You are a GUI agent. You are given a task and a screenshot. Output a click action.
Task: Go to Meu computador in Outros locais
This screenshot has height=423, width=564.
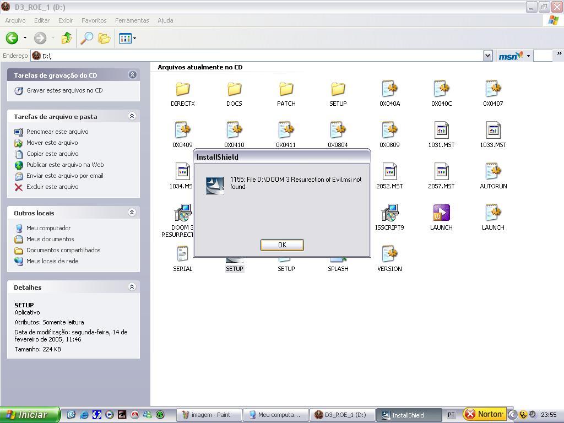[x=48, y=229]
